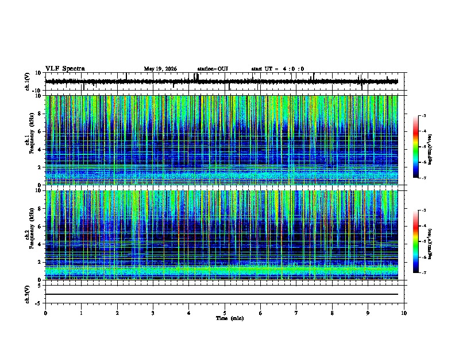Viewport: 455px width, 351px height.
Task: Click the 0 minute tick on time axis
Action: (x=45, y=313)
